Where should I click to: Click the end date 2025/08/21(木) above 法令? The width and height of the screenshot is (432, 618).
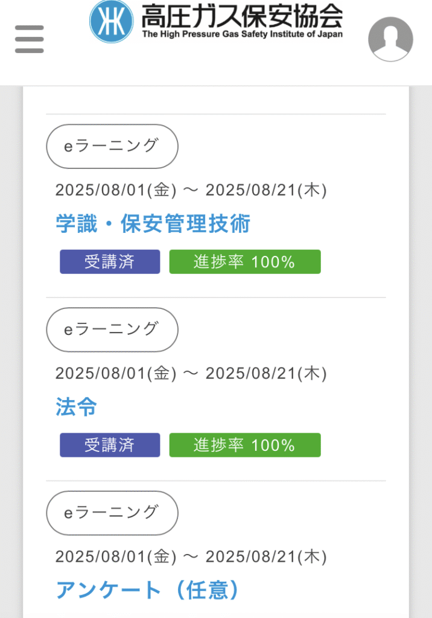[266, 374]
